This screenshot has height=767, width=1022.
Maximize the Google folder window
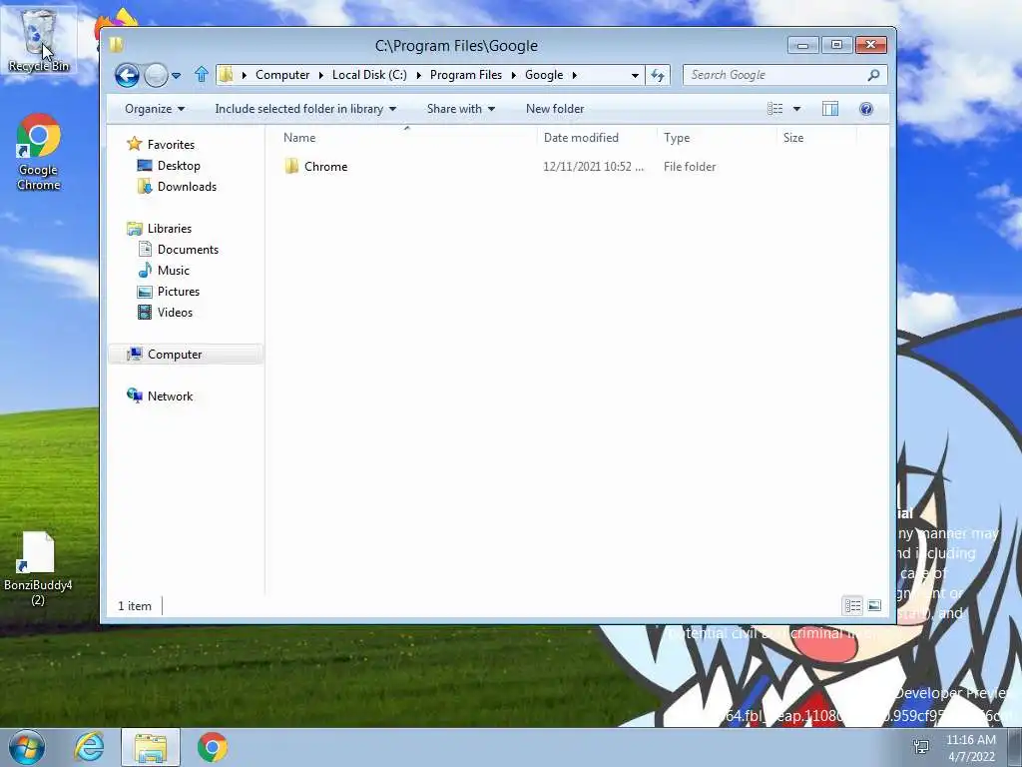837,45
